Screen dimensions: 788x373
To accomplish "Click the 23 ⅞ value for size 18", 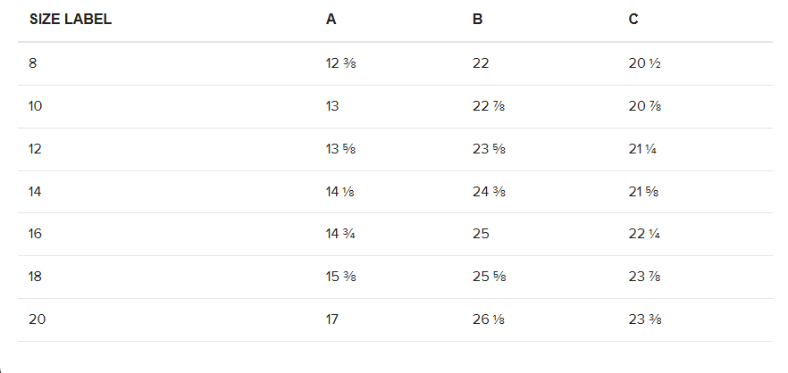I will tap(644, 277).
